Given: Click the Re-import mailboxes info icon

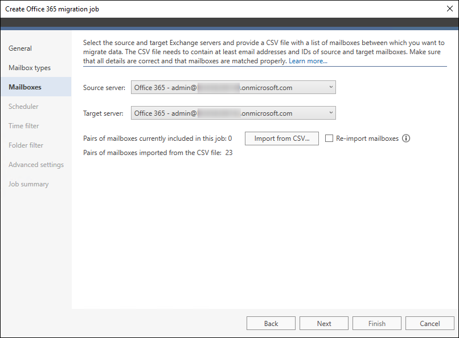Looking at the screenshot, I should tap(405, 139).
